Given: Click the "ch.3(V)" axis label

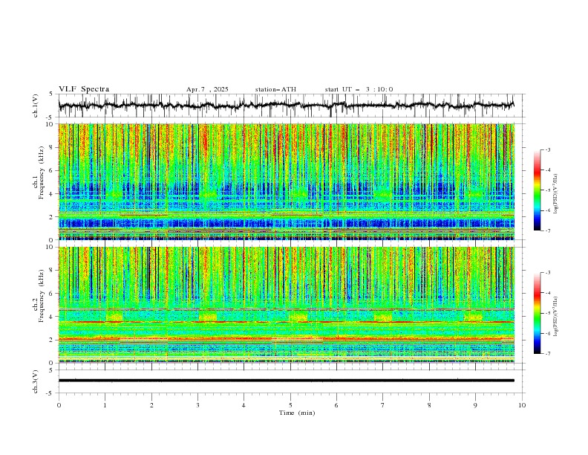Looking at the screenshot, I should click(36, 381).
